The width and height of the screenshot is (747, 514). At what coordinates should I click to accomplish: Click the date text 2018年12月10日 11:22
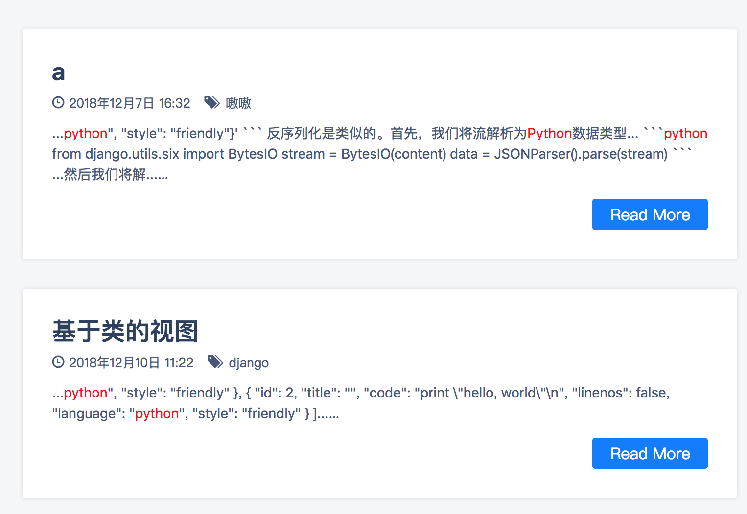tap(131, 362)
